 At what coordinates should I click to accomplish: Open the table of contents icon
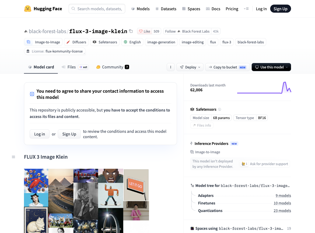pos(13,157)
